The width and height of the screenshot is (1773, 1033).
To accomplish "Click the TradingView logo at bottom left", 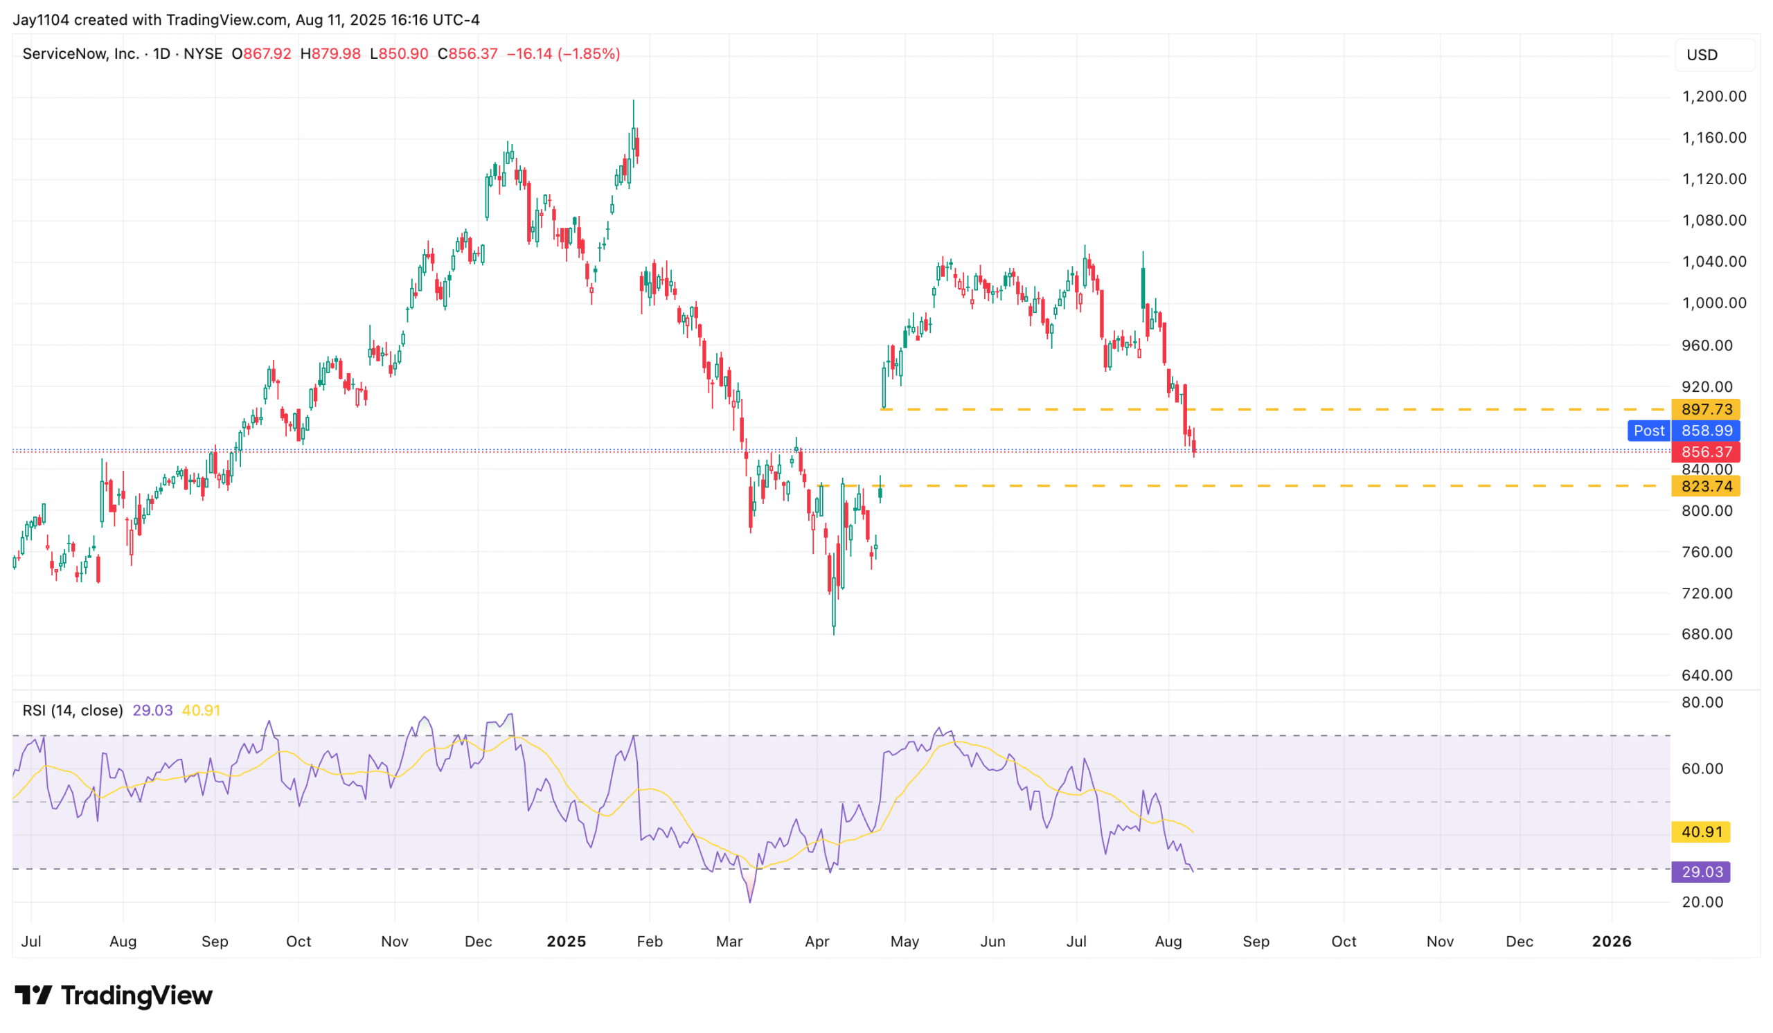I will (114, 996).
